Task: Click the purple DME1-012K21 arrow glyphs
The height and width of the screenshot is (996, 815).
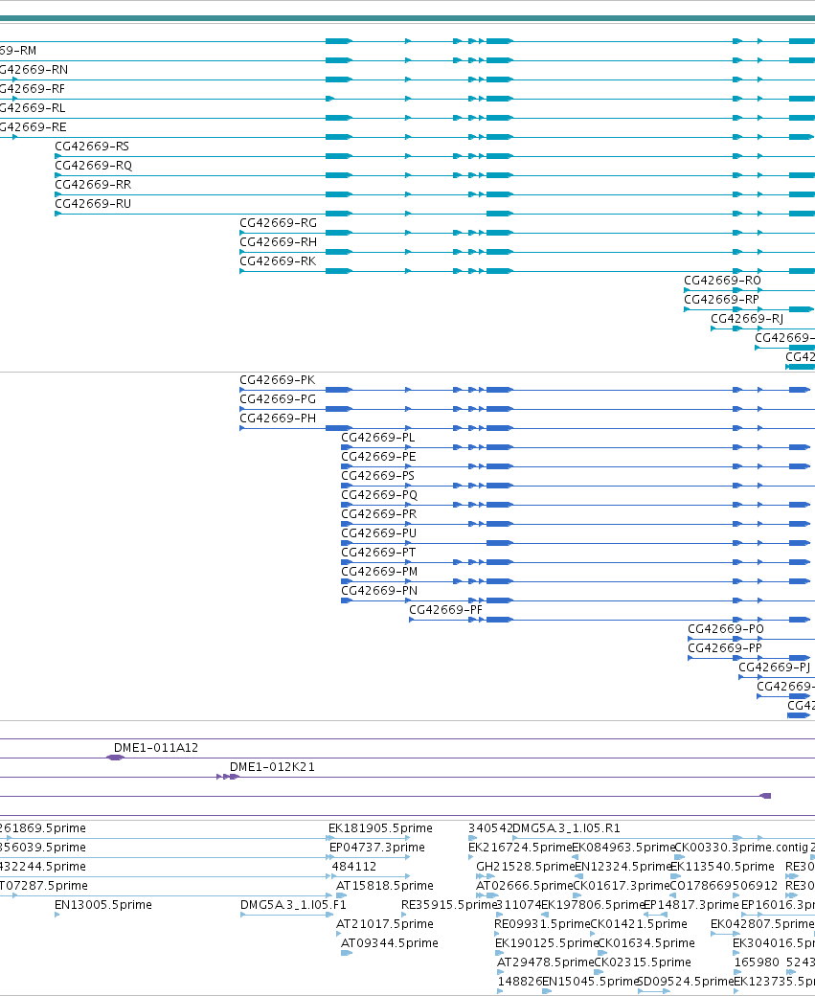Action: (x=227, y=777)
